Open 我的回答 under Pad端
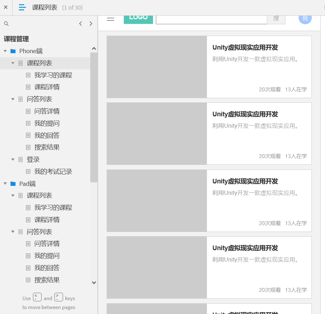 (47, 268)
